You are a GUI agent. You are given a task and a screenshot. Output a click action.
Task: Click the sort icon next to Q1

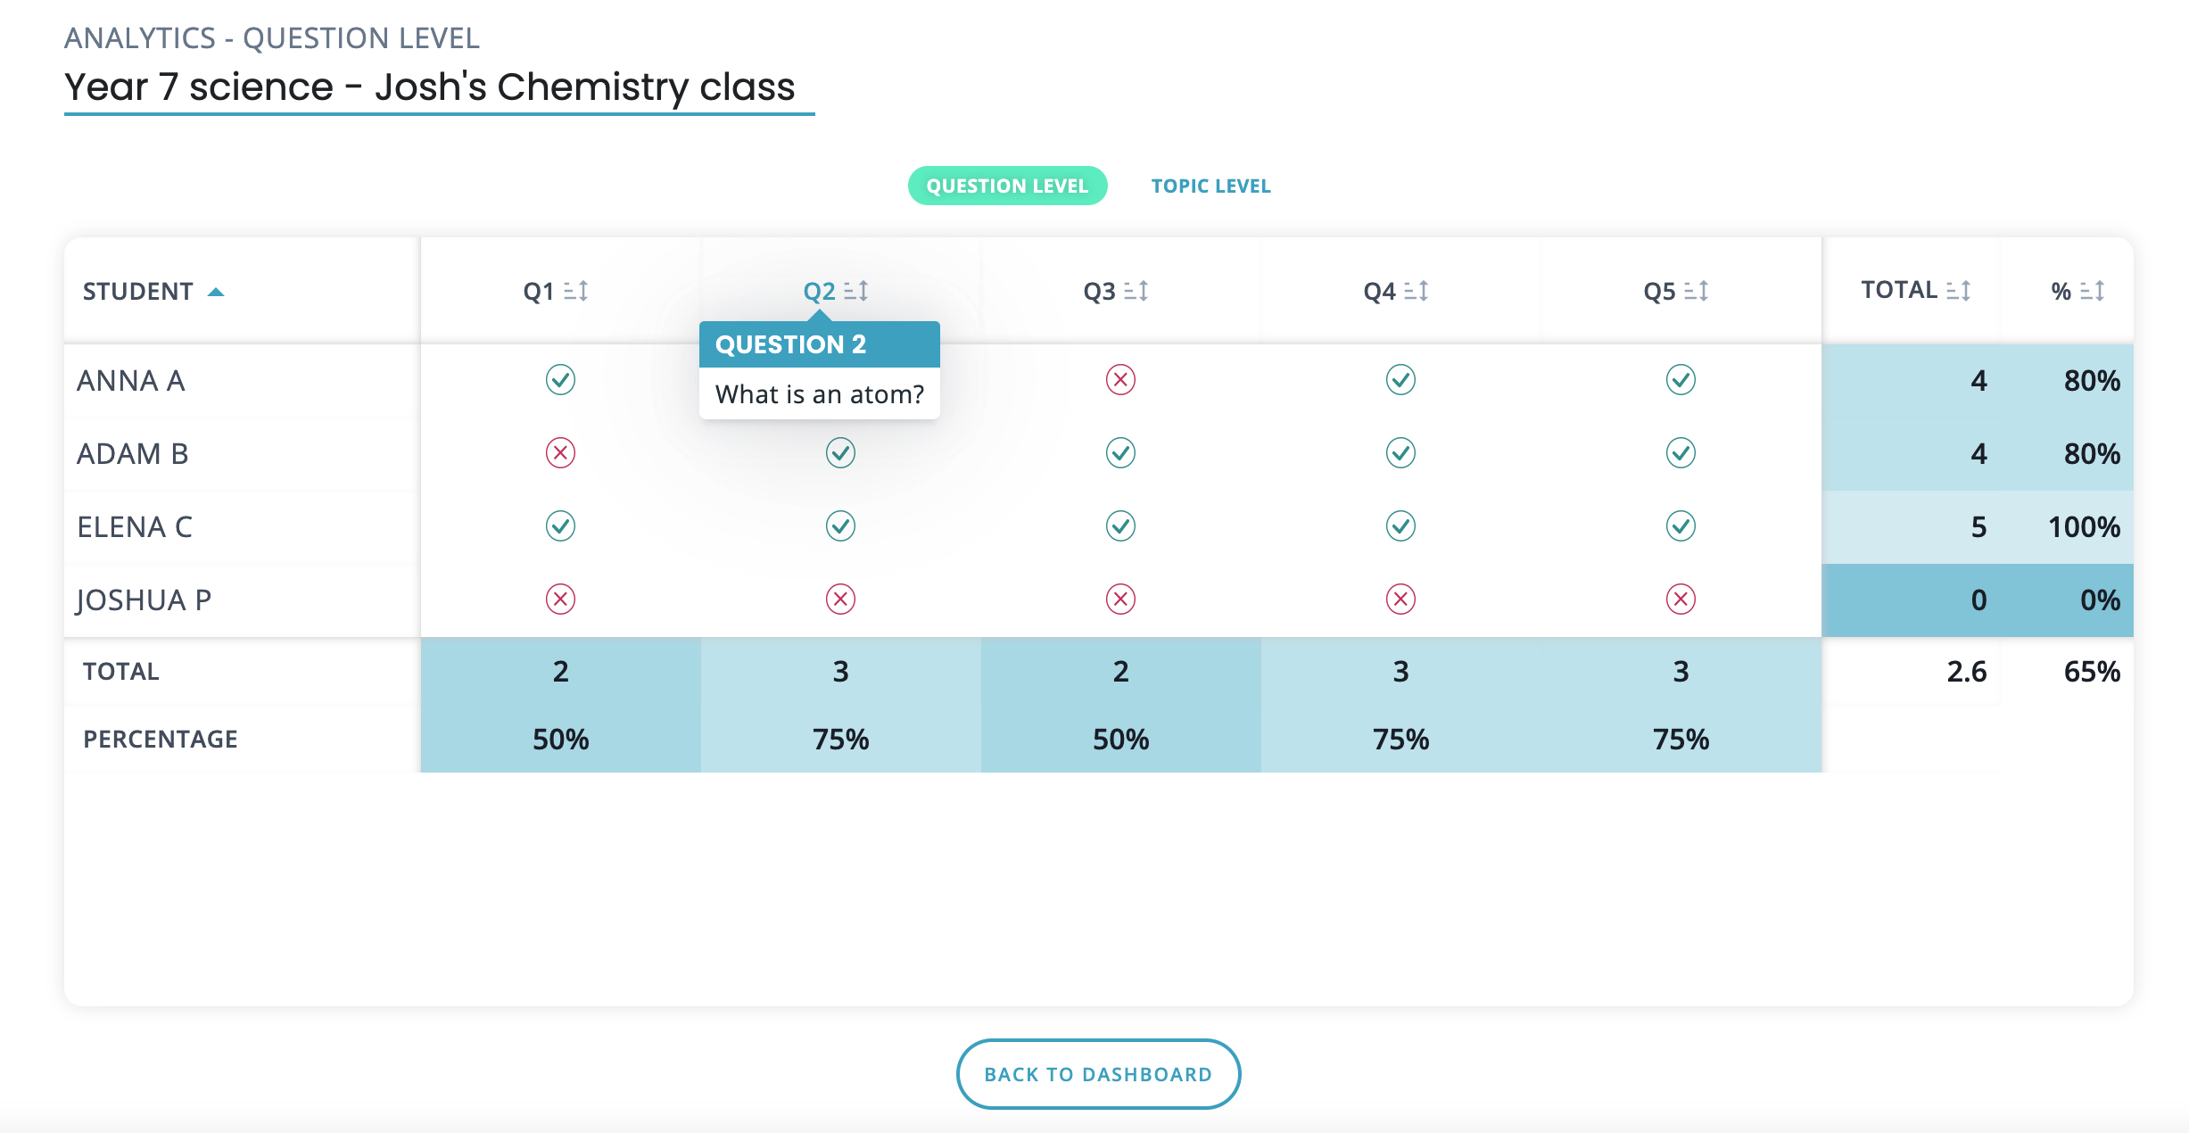pyautogui.click(x=576, y=291)
